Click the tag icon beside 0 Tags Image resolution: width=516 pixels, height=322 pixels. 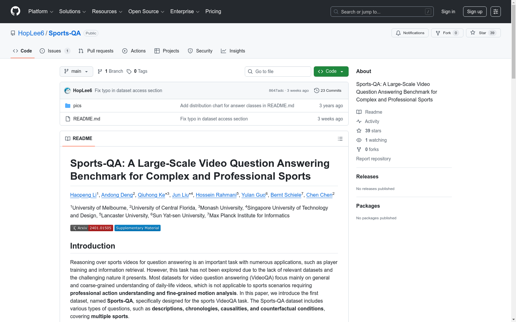point(129,71)
